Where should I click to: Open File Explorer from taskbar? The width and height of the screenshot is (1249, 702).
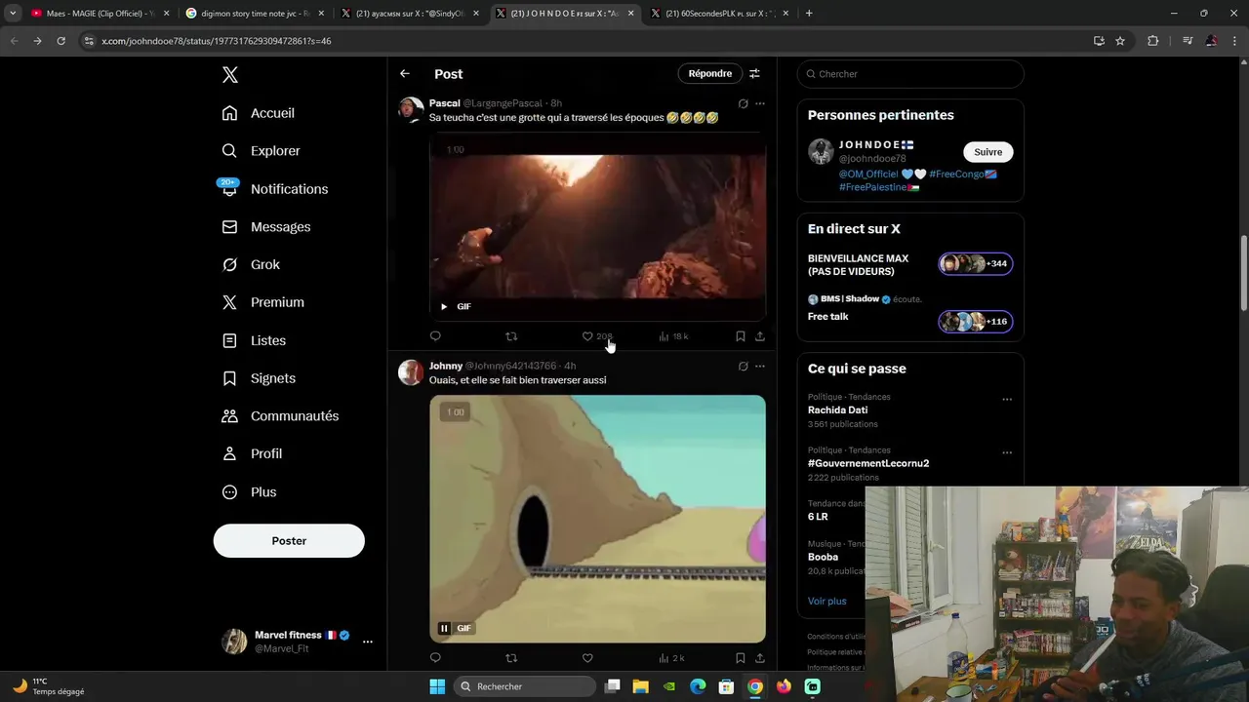point(641,686)
